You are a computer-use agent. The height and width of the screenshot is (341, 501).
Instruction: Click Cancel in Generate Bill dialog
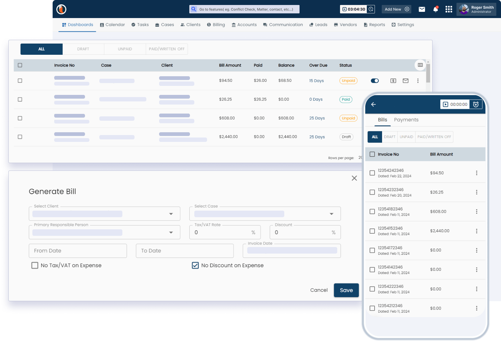click(319, 290)
